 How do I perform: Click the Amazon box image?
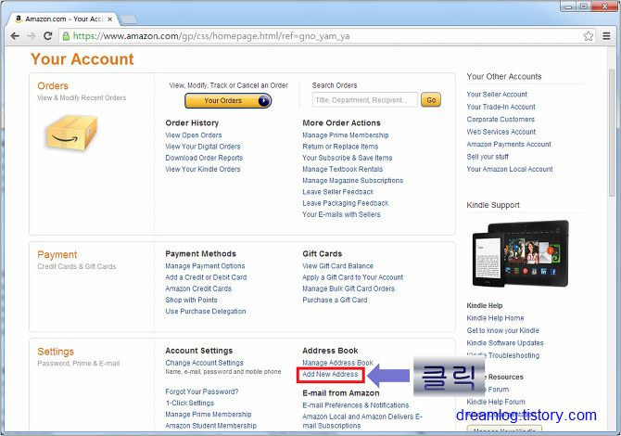click(x=72, y=134)
